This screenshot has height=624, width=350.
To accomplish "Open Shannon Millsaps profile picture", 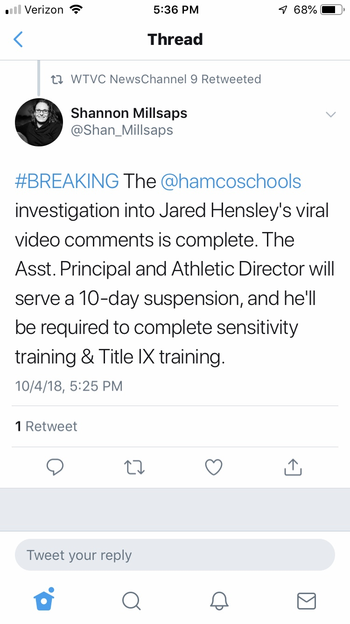I will [x=39, y=122].
